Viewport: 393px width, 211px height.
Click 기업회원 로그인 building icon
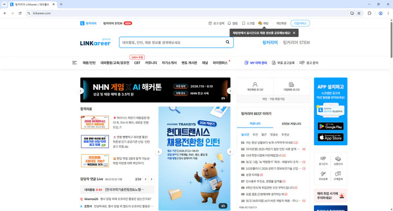(291, 86)
